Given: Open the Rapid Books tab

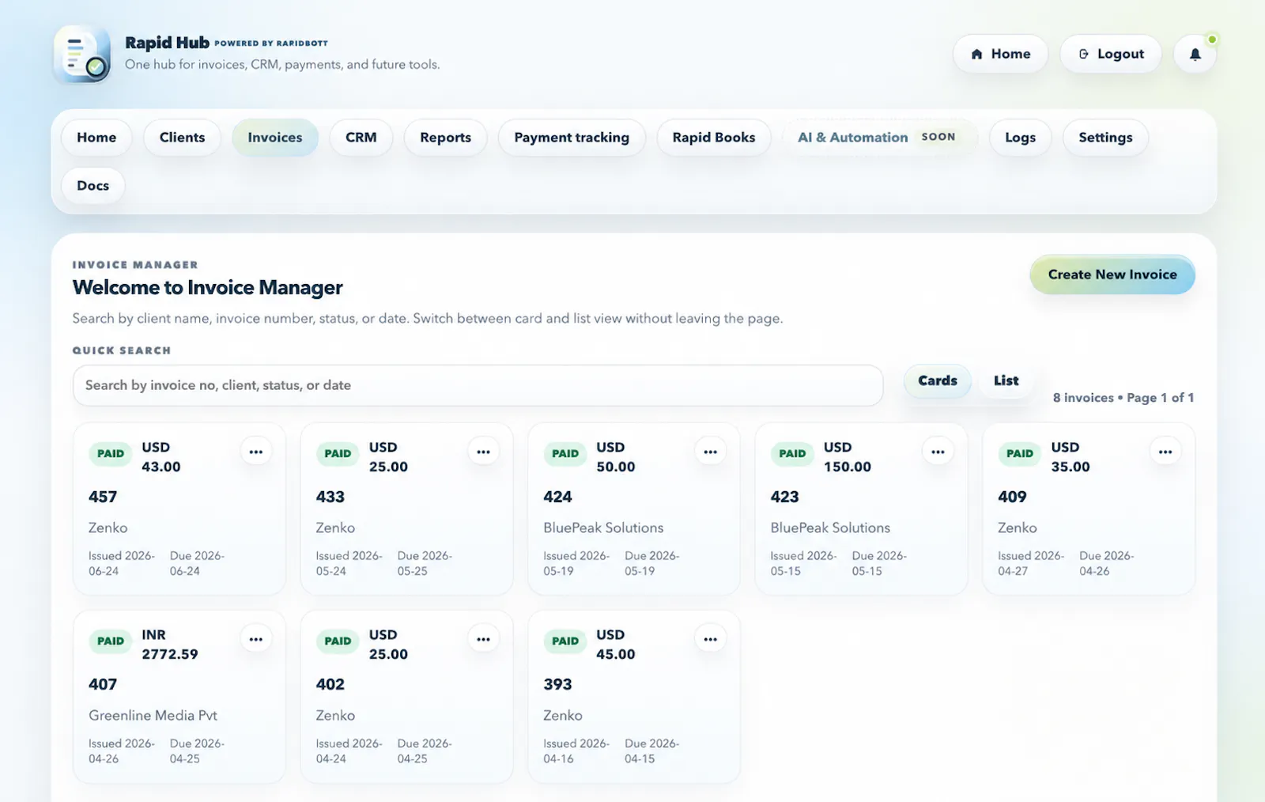Looking at the screenshot, I should pos(714,138).
